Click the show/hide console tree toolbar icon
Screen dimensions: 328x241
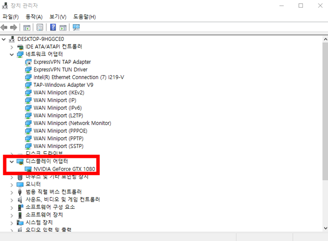[27, 28]
